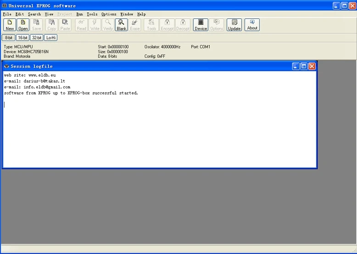The image size is (357, 254).
Task: Maximize the Session logfile window
Action: pyautogui.click(x=304, y=66)
